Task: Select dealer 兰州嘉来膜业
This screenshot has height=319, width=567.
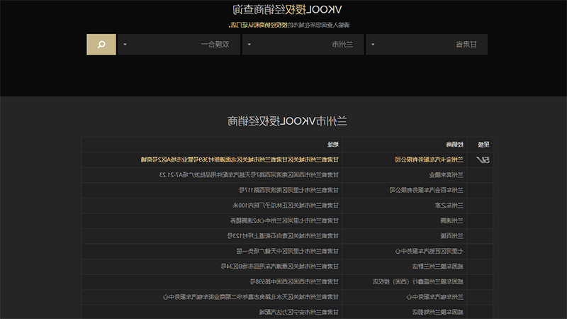Action: pyautogui.click(x=446, y=175)
